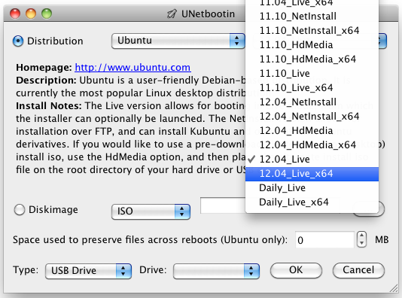Click the disk image path text field
Viewport: 402px width, 298px height.
[223, 205]
